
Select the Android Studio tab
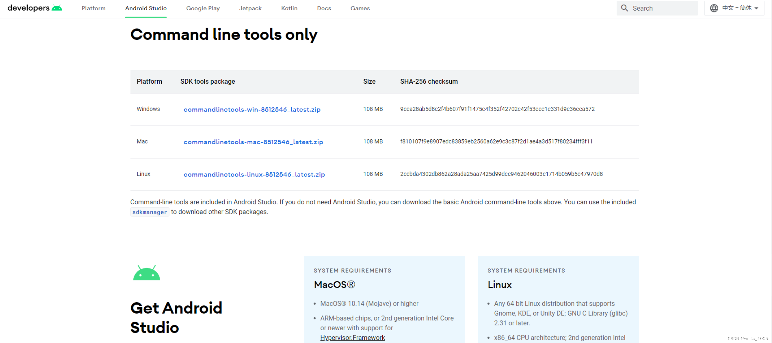pos(146,8)
